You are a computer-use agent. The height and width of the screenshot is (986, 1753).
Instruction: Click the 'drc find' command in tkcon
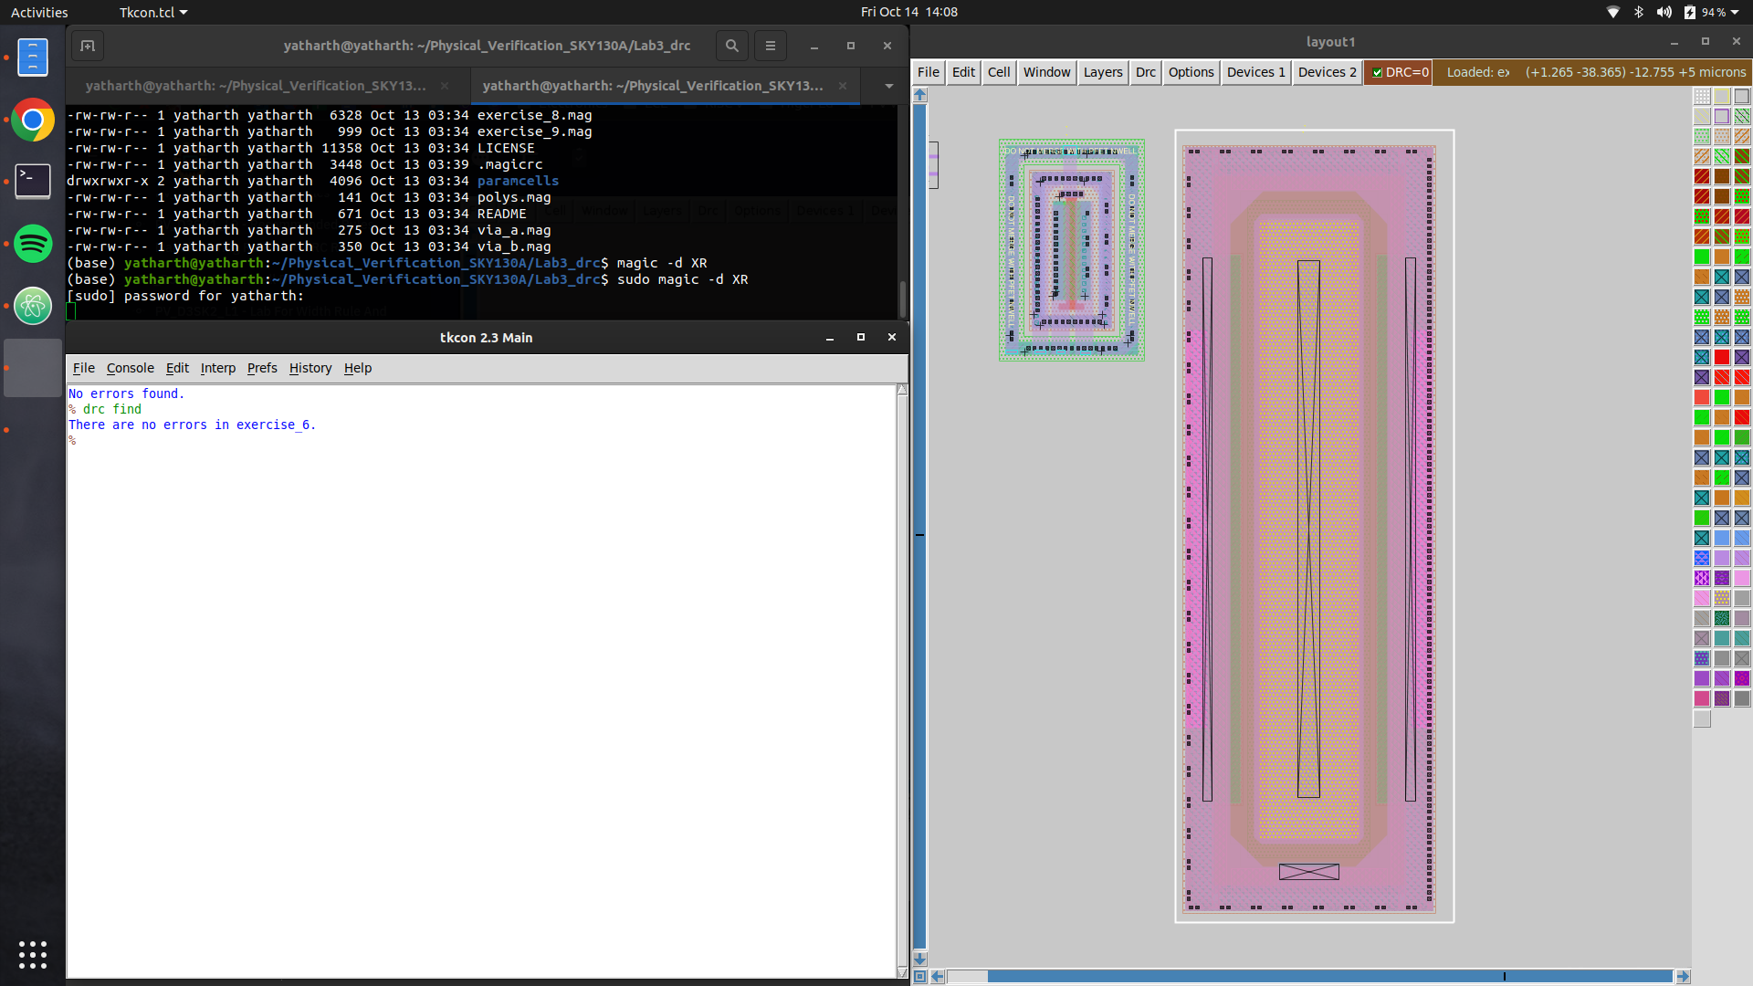tap(112, 409)
